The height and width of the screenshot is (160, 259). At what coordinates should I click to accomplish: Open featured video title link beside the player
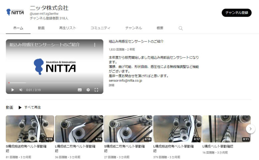click(x=136, y=41)
